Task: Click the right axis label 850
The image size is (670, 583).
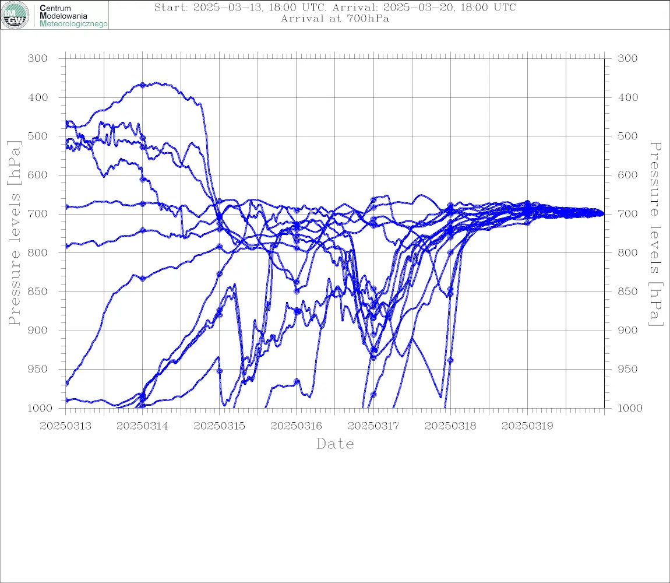Action: coord(627,291)
